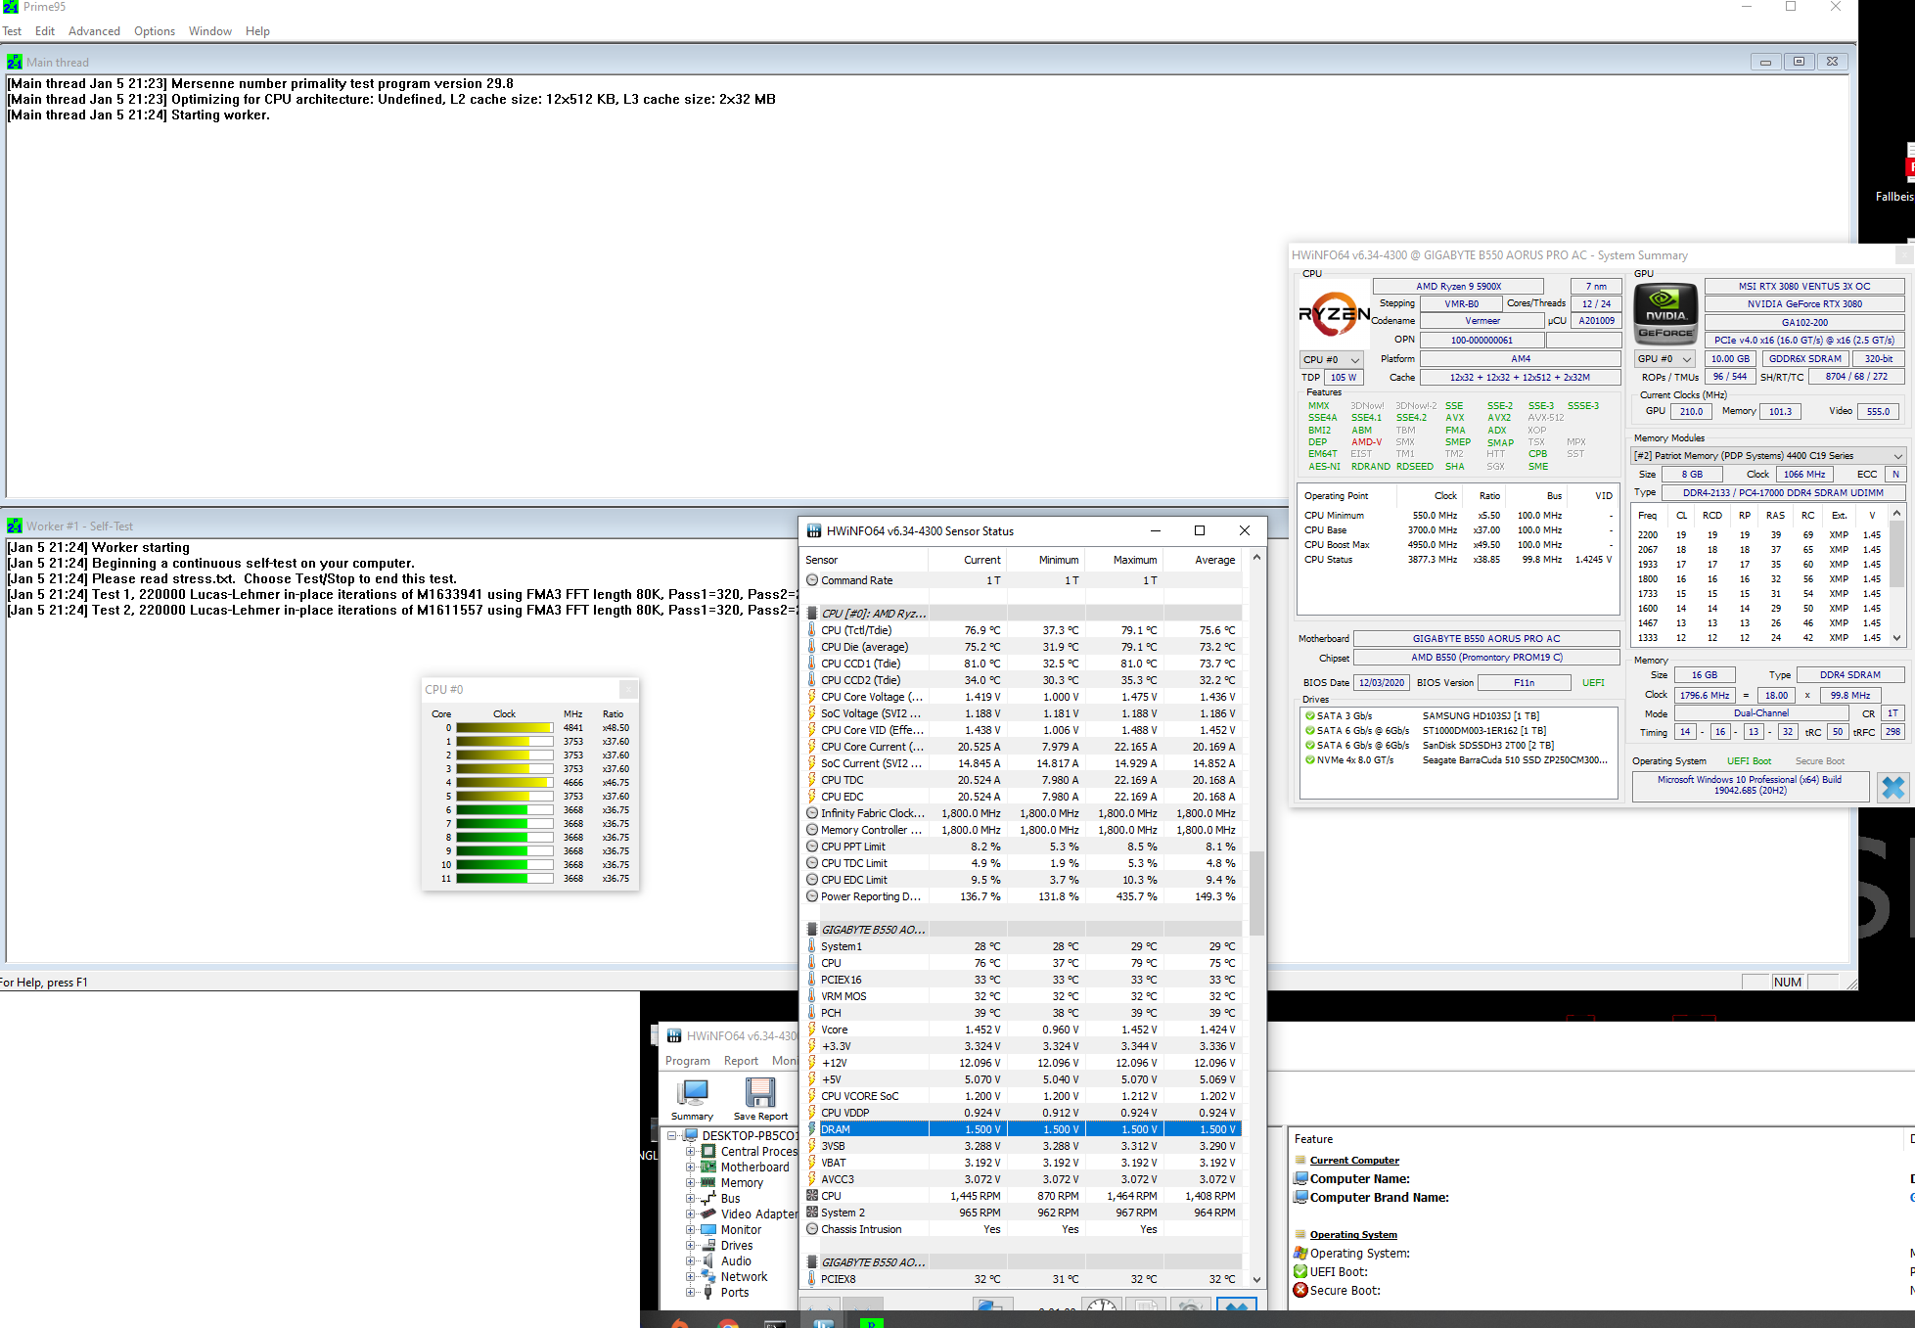Screen dimensions: 1915x1328
Task: Click the CPU fan icon in sensor list
Action: (x=812, y=1196)
